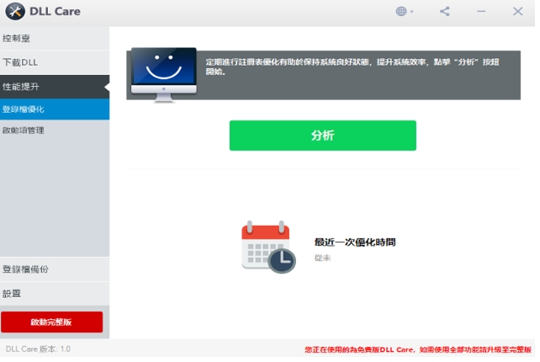
Task: Start analysis with green 分析 button
Action: coord(323,136)
